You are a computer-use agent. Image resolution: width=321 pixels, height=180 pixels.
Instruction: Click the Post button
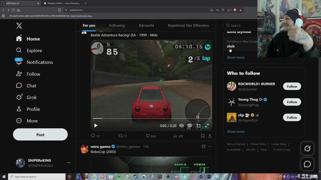tap(40, 135)
